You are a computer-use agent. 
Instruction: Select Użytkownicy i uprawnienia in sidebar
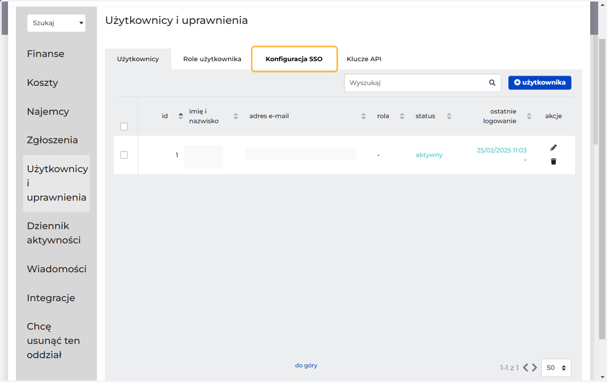[57, 183]
